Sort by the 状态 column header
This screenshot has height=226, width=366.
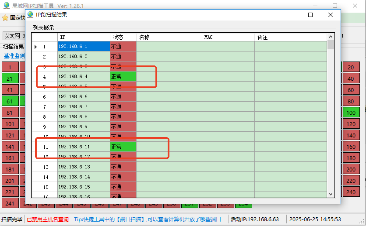pyautogui.click(x=123, y=38)
